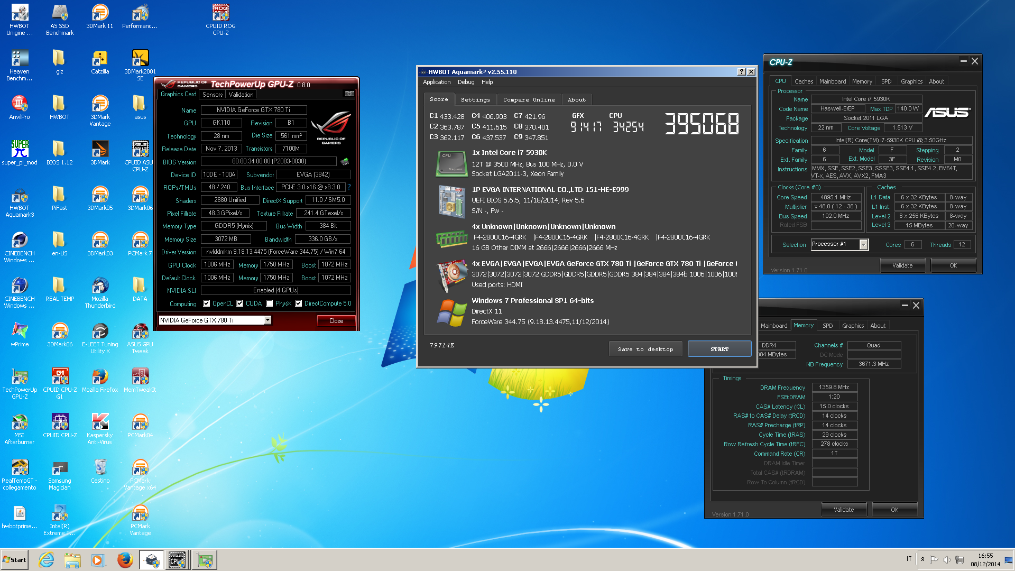Click the Driver Version field in GPU-Z
The image size is (1015, 571).
pyautogui.click(x=275, y=252)
